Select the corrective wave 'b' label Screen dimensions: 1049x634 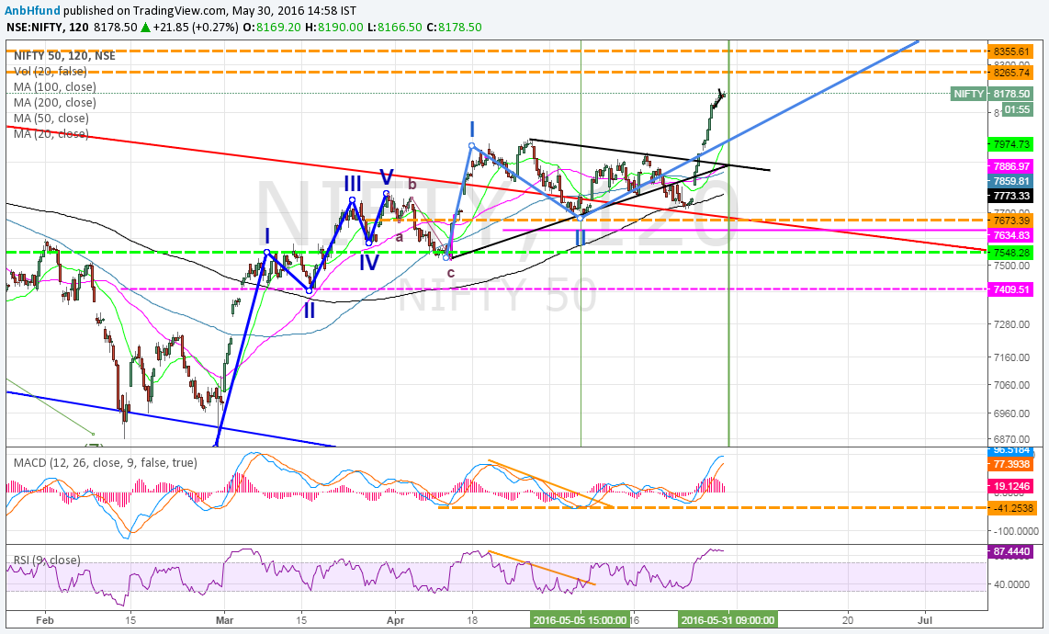point(412,184)
